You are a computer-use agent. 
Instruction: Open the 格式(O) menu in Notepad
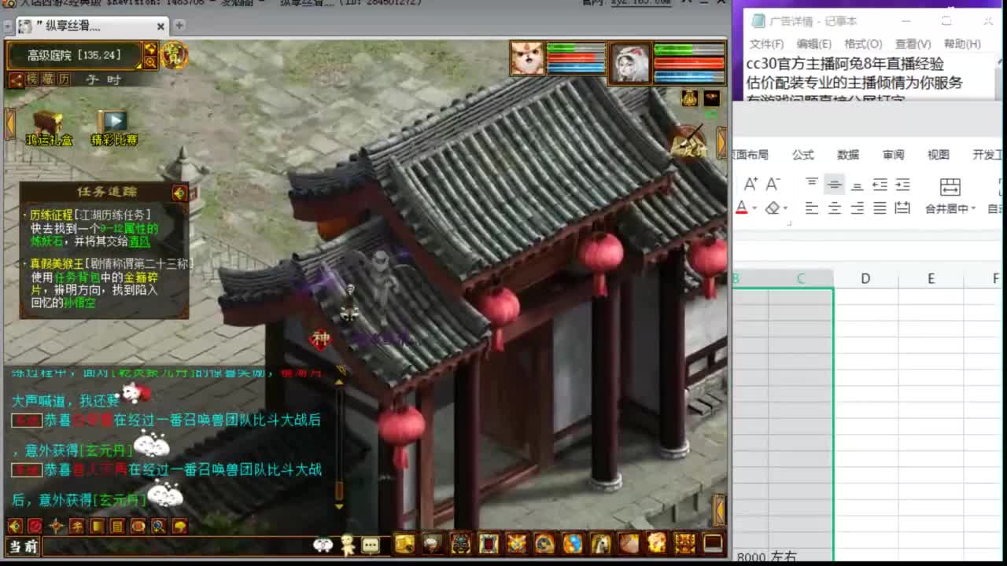[x=863, y=44]
